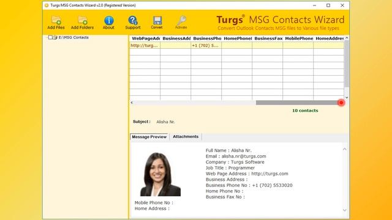Minimize the Turgs MSG Contacts Wizard window

click(x=314, y=5)
